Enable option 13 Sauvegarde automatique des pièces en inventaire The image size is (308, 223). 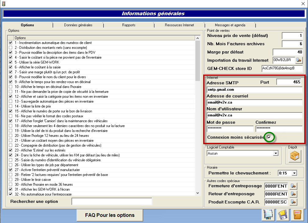click(x=11, y=101)
